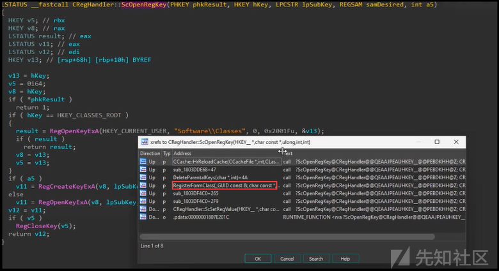Sort by the Direction column header

pyautogui.click(x=150, y=153)
